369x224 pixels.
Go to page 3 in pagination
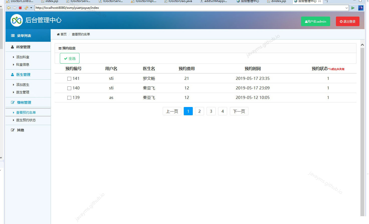pos(211,111)
